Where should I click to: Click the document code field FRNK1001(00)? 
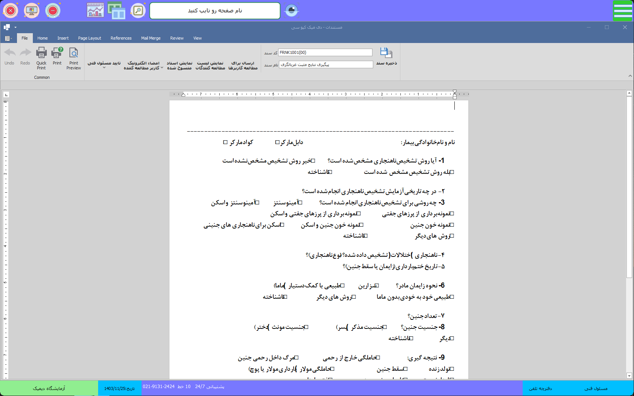coord(325,52)
